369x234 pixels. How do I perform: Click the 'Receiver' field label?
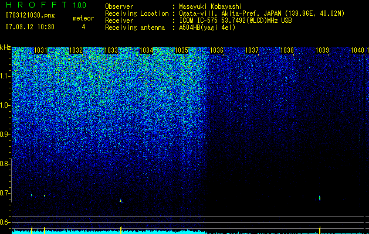pos(119,20)
